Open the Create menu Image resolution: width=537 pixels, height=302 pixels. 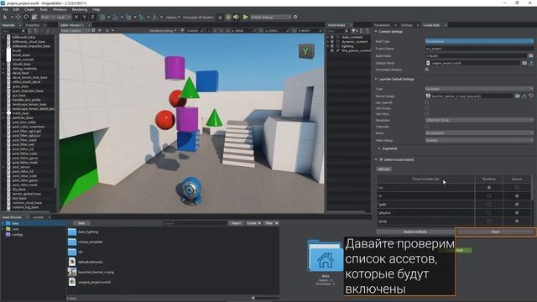click(x=29, y=9)
